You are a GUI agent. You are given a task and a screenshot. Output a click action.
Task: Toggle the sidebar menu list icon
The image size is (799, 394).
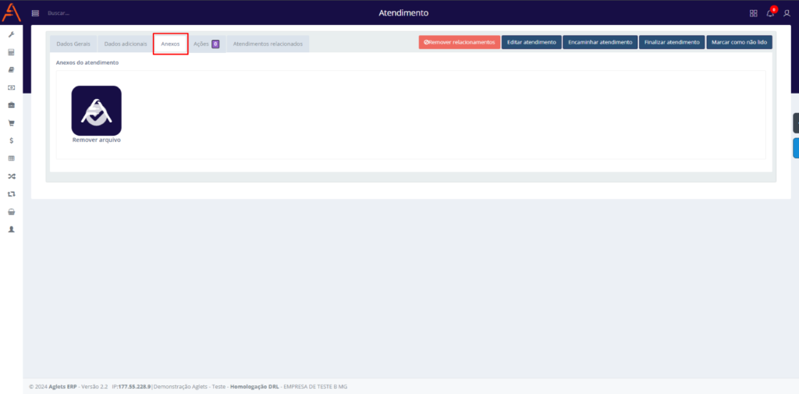tap(35, 13)
